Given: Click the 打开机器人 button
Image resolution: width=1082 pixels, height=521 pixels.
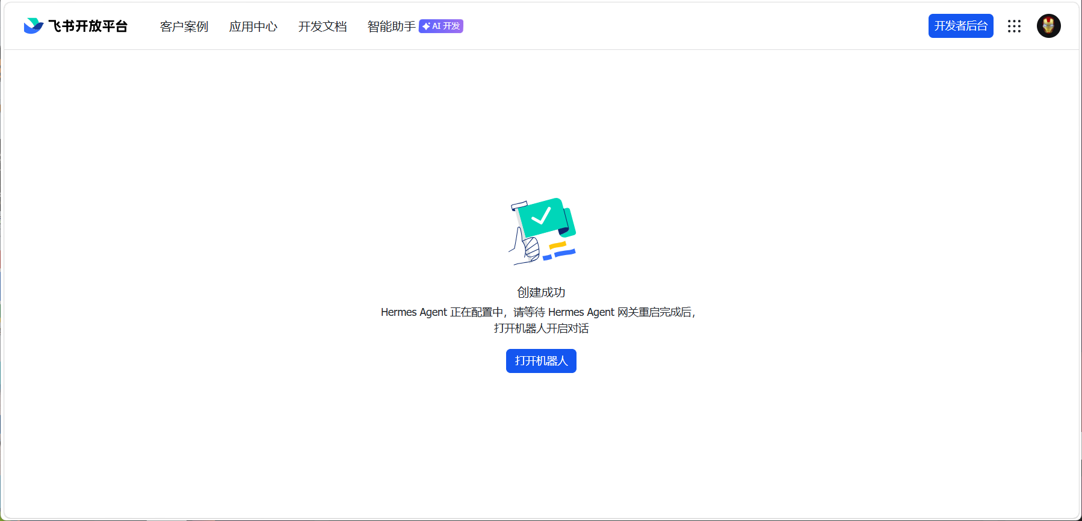Looking at the screenshot, I should [x=541, y=361].
